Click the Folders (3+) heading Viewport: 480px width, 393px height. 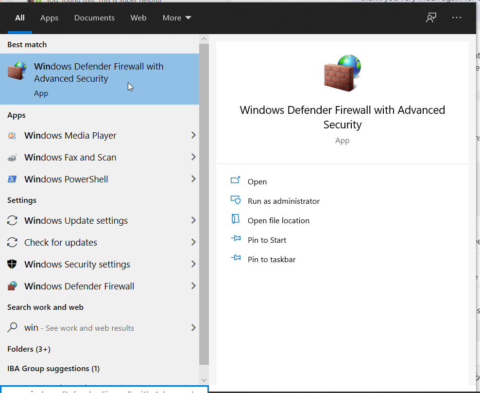[x=29, y=349]
